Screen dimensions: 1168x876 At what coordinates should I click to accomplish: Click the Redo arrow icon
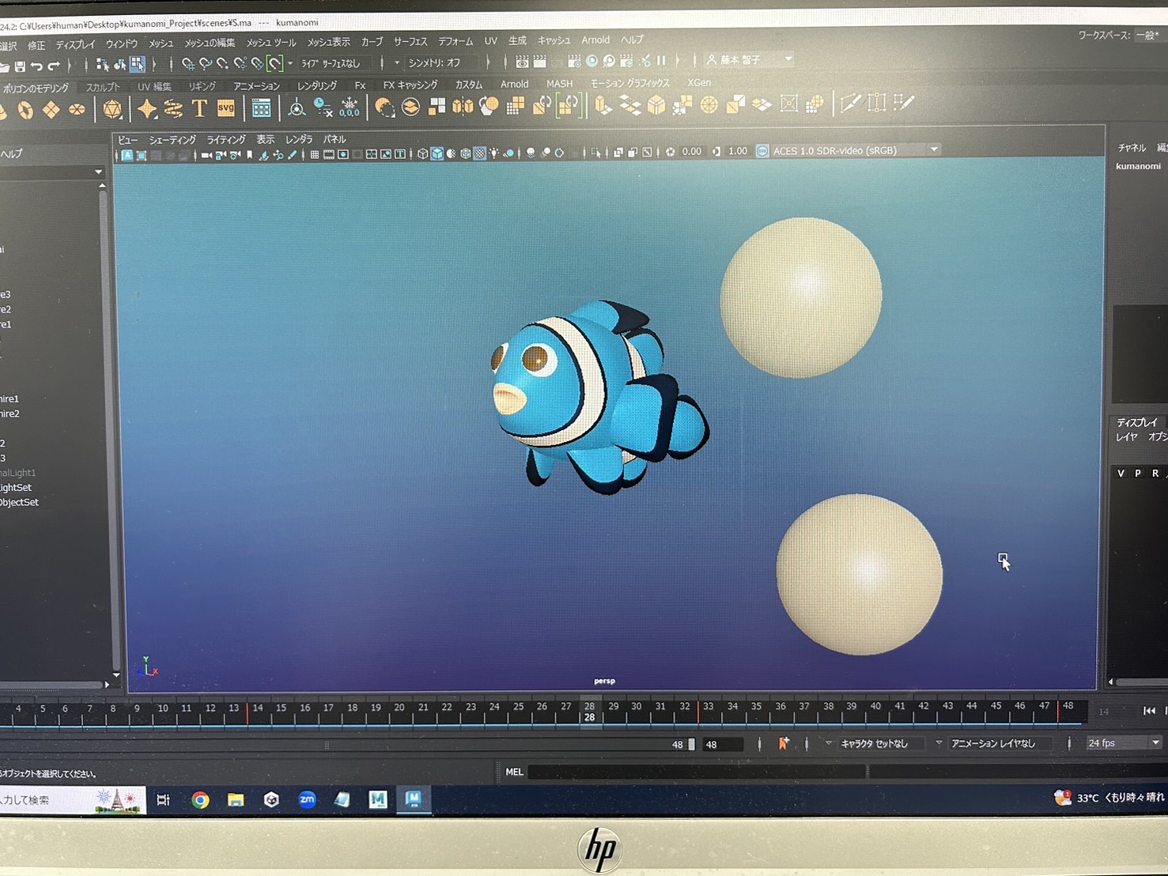pos(54,66)
